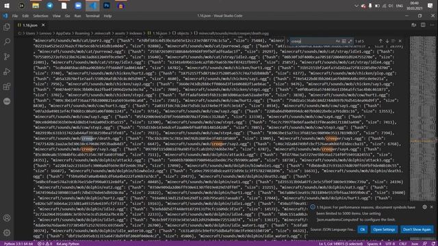The width and height of the screenshot is (438, 246).
Task: Open the Selection menu
Action: [x=40, y=16]
